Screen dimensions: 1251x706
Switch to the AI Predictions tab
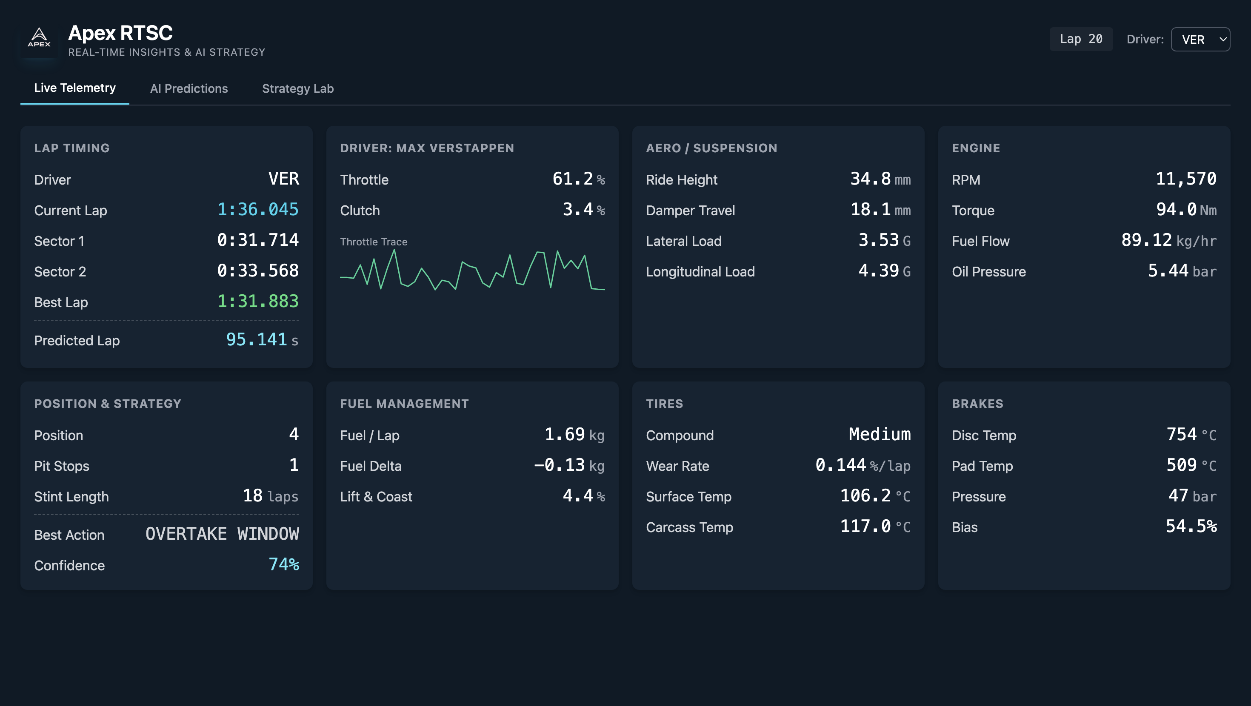click(x=189, y=88)
